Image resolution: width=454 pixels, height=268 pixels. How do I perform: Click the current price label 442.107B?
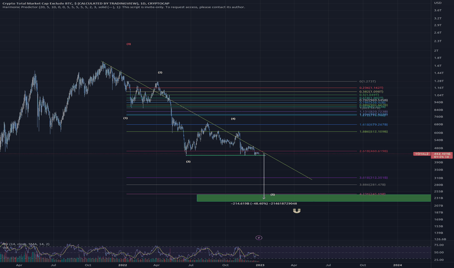click(442, 154)
